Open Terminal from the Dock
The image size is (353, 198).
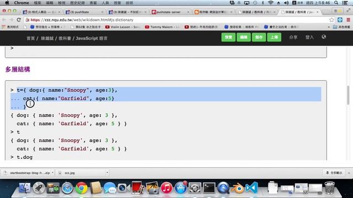tap(209, 188)
